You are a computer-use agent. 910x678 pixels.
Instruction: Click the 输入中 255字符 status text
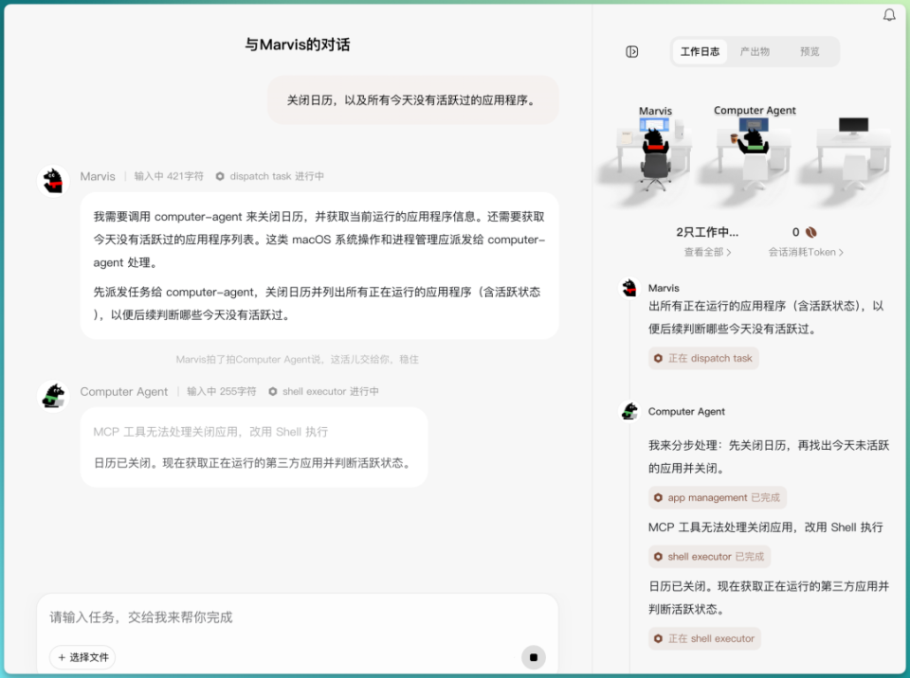(x=221, y=391)
